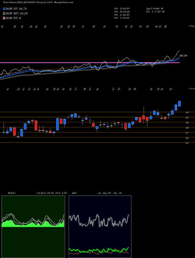Click the MACD panel title label
The width and height of the screenshot is (195, 258).
(12, 193)
